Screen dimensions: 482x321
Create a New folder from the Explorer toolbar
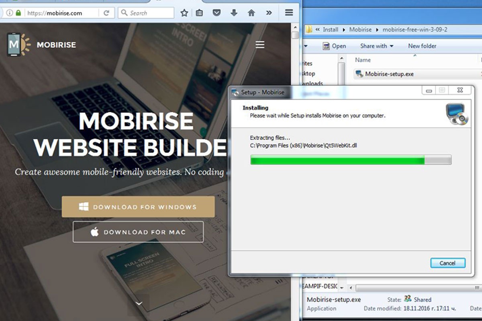[422, 46]
